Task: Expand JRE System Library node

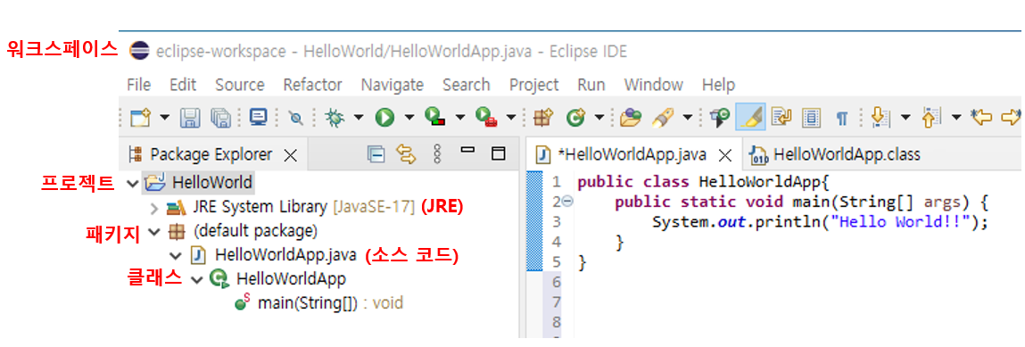Action: [x=154, y=208]
